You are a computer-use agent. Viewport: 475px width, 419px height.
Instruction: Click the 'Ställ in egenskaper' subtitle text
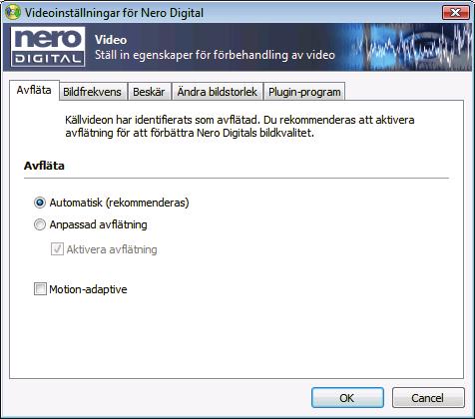(x=215, y=55)
